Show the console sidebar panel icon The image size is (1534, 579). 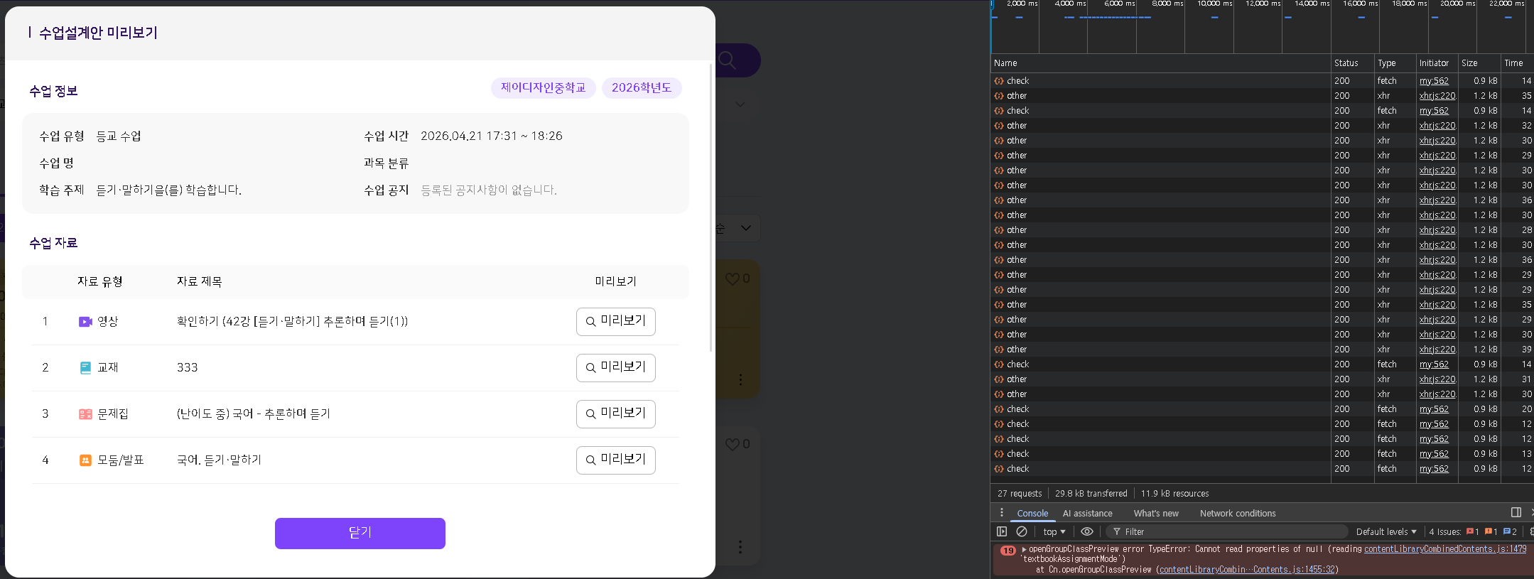click(x=1002, y=531)
